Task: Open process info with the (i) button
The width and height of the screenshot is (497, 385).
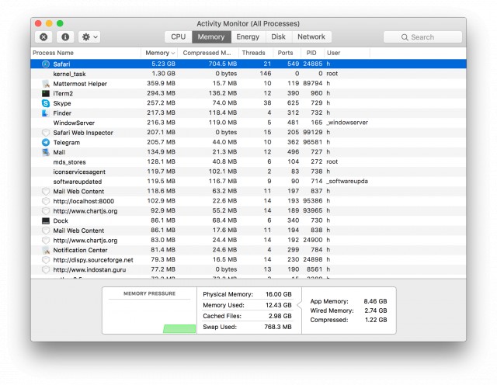Action: pyautogui.click(x=65, y=36)
